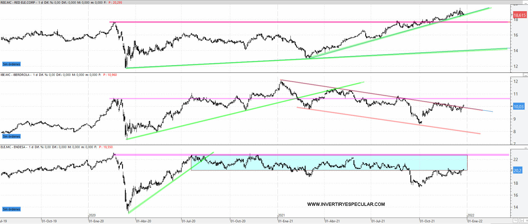The image size is (528, 224).
Task: Click the arrow beside the 18,615 price label
Action: pos(511,15)
